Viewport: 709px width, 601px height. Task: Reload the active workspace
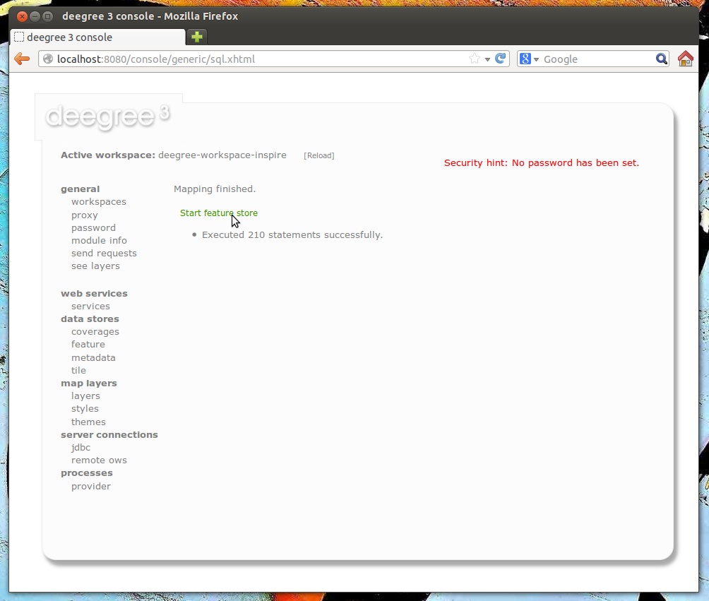(x=318, y=155)
